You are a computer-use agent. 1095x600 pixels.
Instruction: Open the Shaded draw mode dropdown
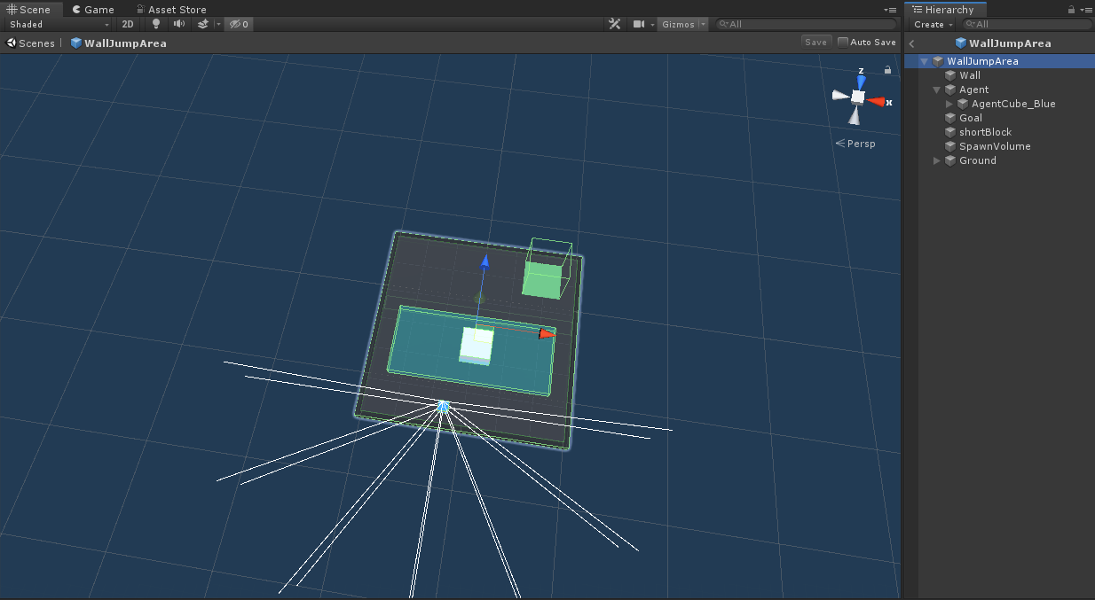[59, 24]
